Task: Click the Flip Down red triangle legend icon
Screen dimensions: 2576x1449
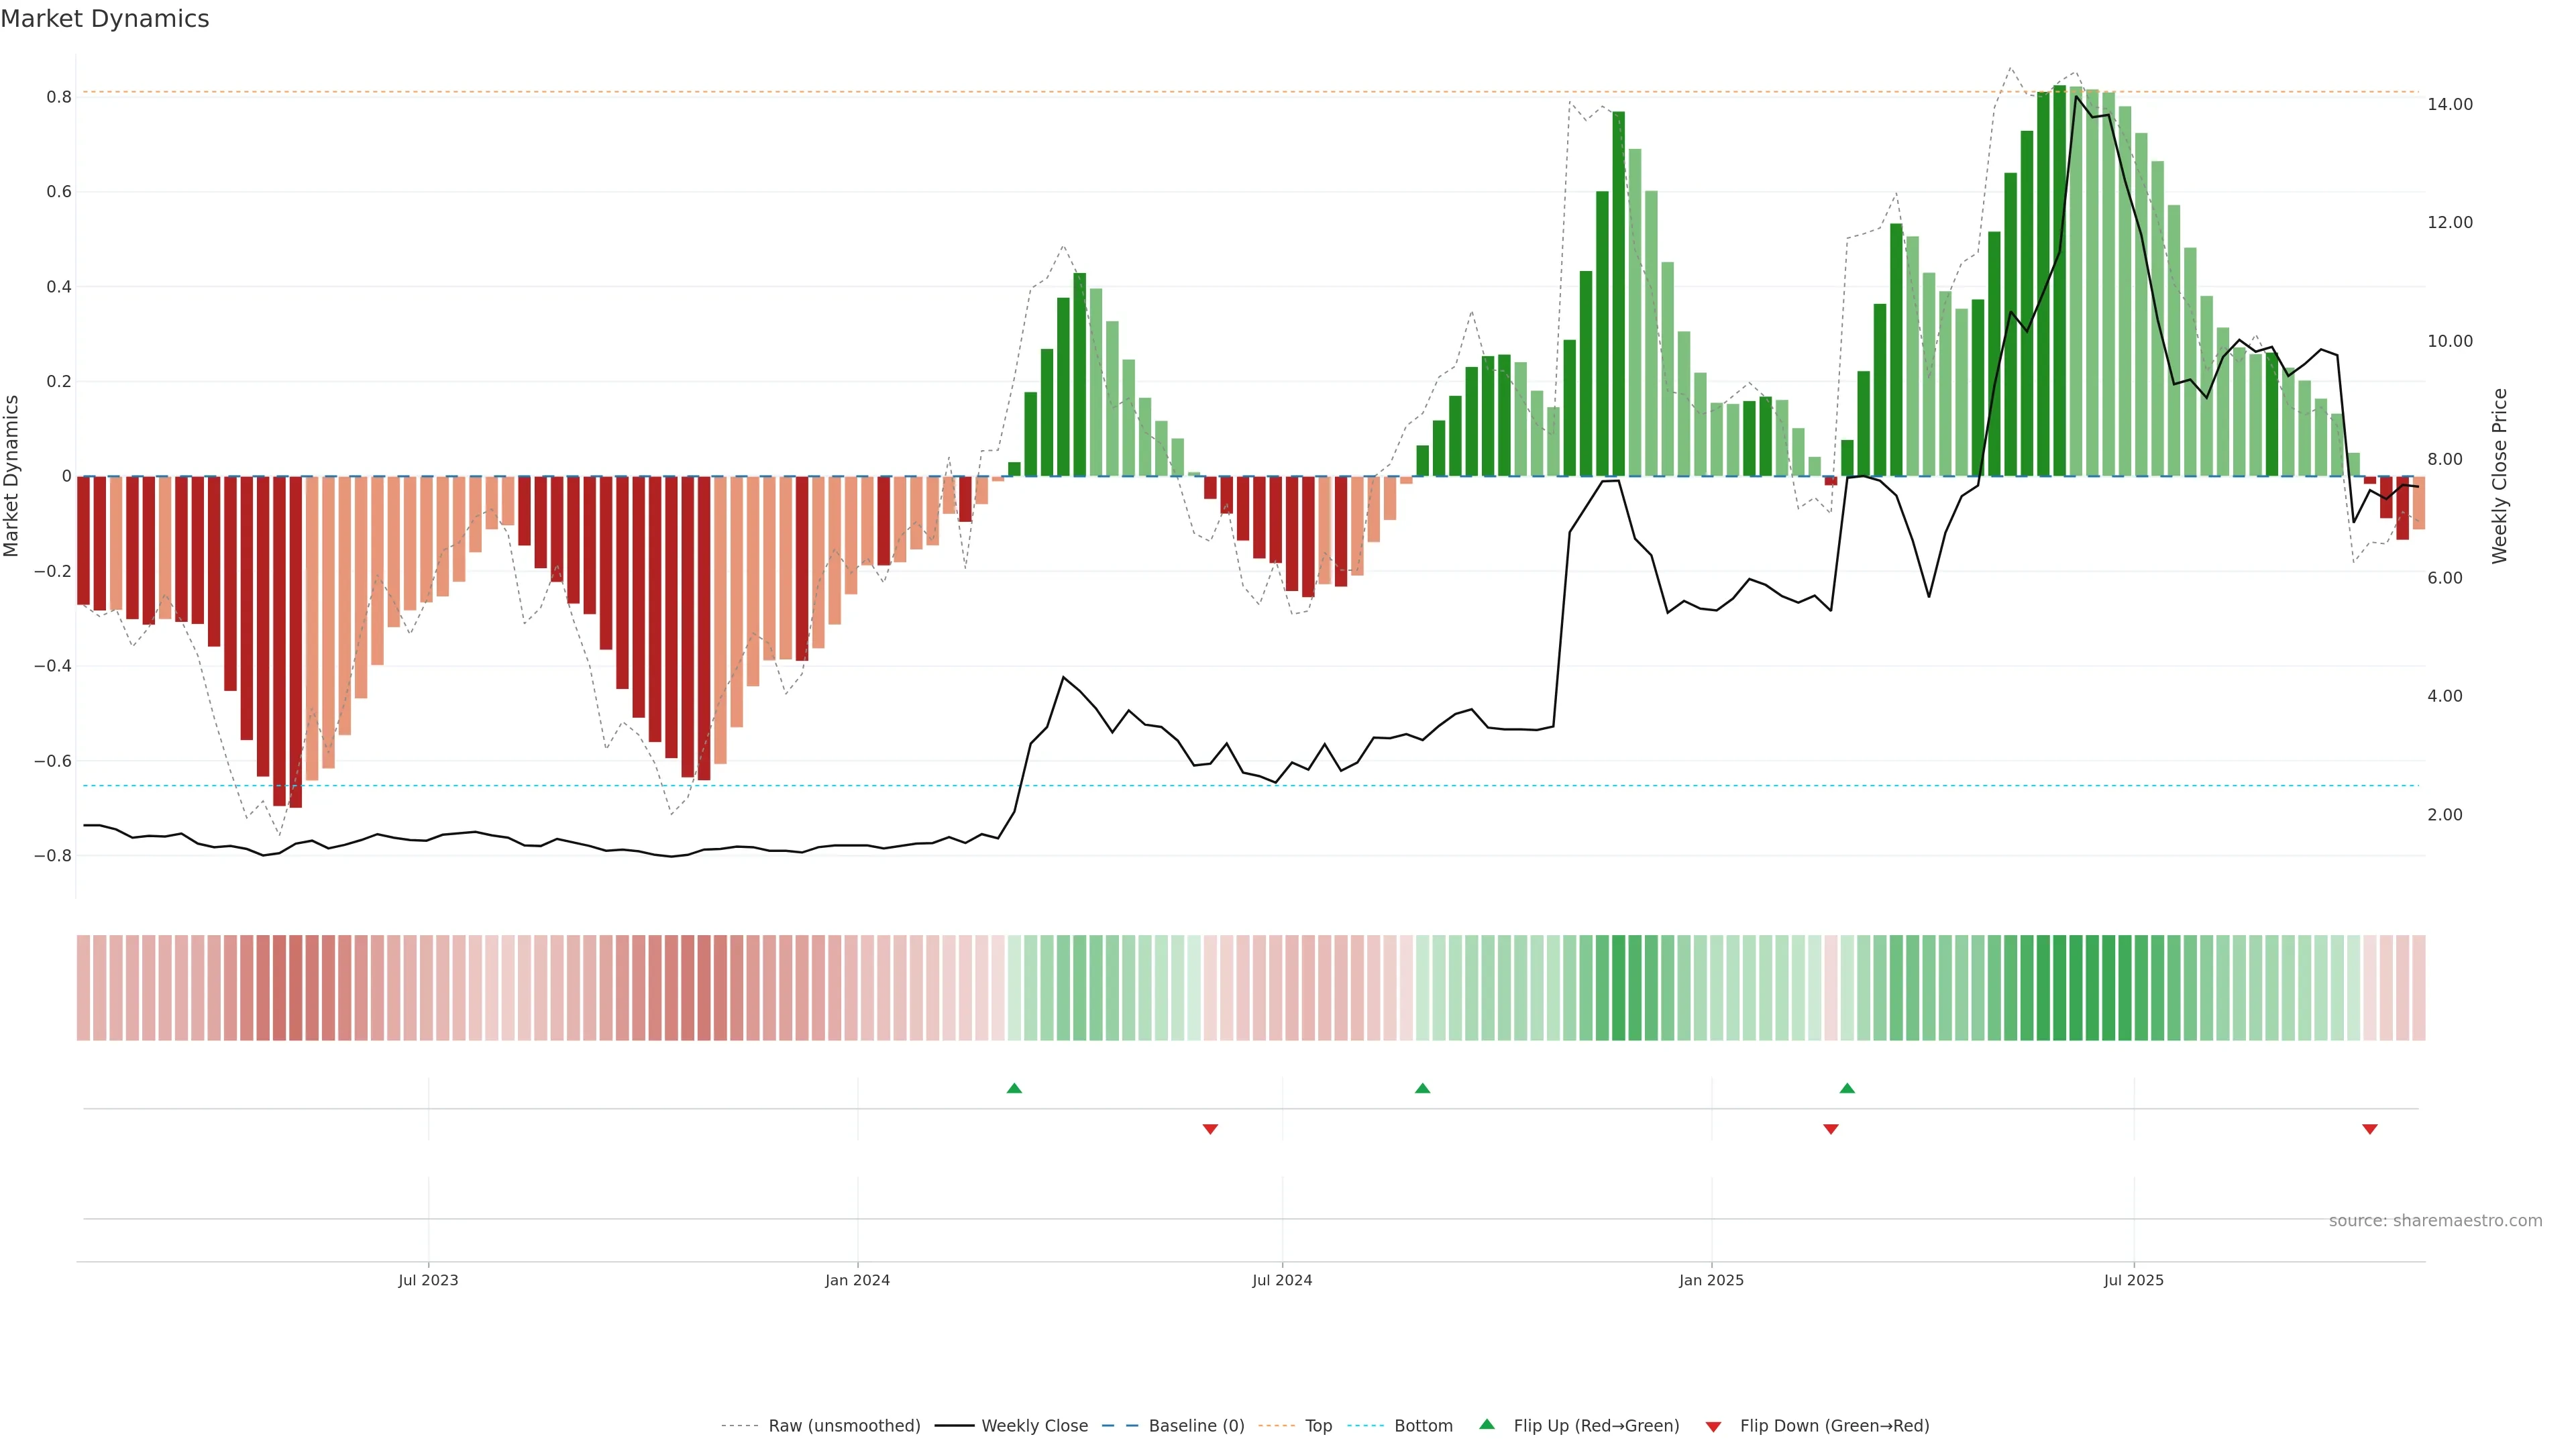Action: [x=1713, y=1426]
